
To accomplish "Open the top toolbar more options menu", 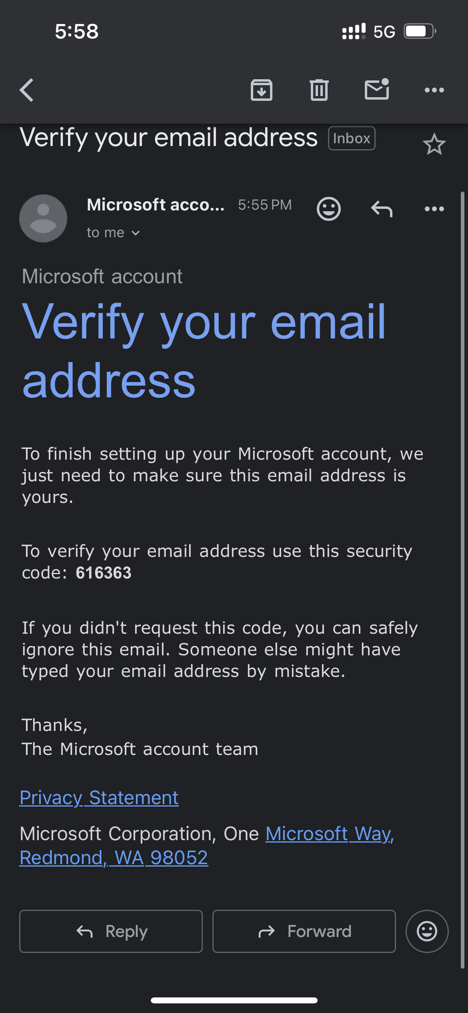I will pos(434,90).
